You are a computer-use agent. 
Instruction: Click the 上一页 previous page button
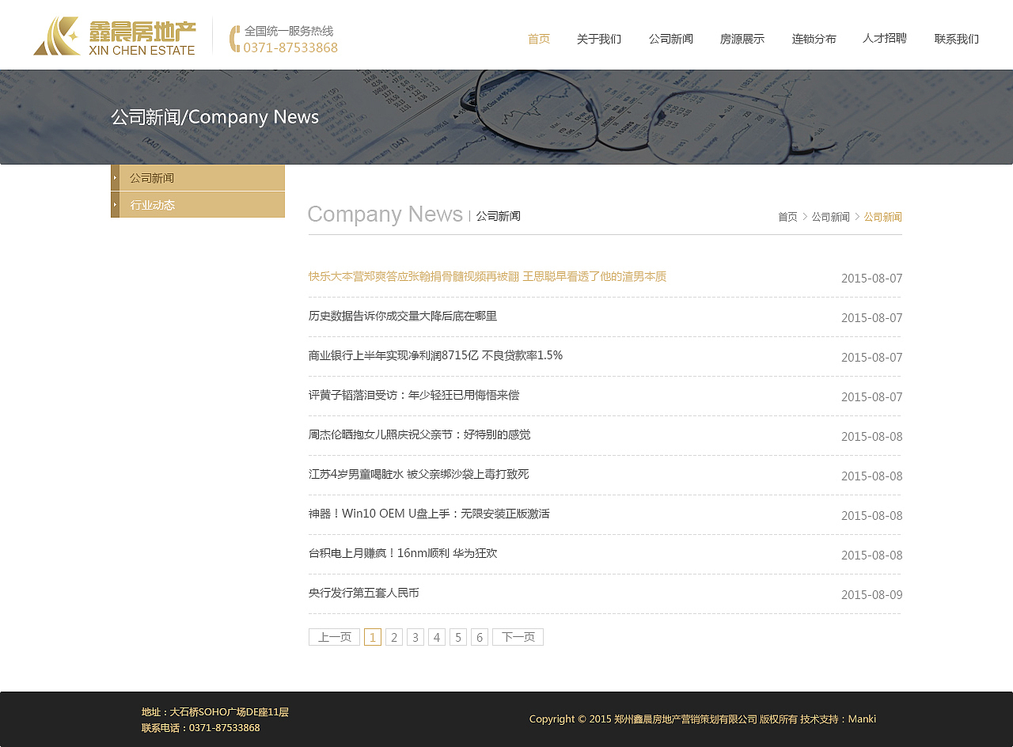[334, 637]
